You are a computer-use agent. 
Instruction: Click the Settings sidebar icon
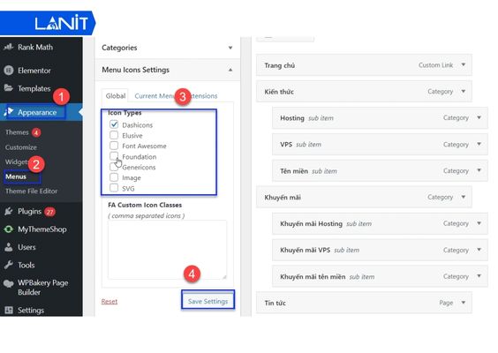click(x=9, y=310)
